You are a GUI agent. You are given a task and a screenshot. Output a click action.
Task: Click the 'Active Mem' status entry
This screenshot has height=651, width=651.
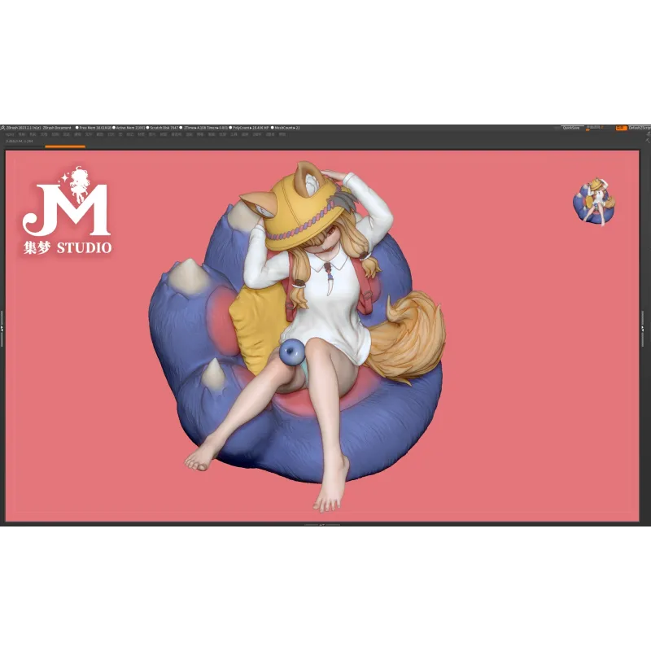129,128
